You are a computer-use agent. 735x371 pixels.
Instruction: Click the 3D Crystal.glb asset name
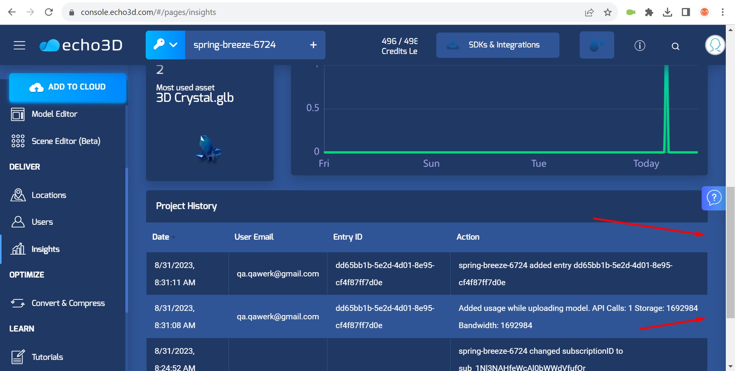(195, 98)
